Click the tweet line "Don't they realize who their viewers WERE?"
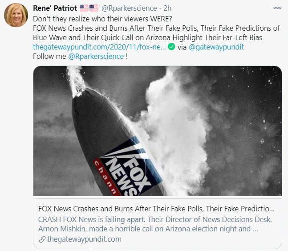The height and width of the screenshot is (251, 288). pos(102,18)
